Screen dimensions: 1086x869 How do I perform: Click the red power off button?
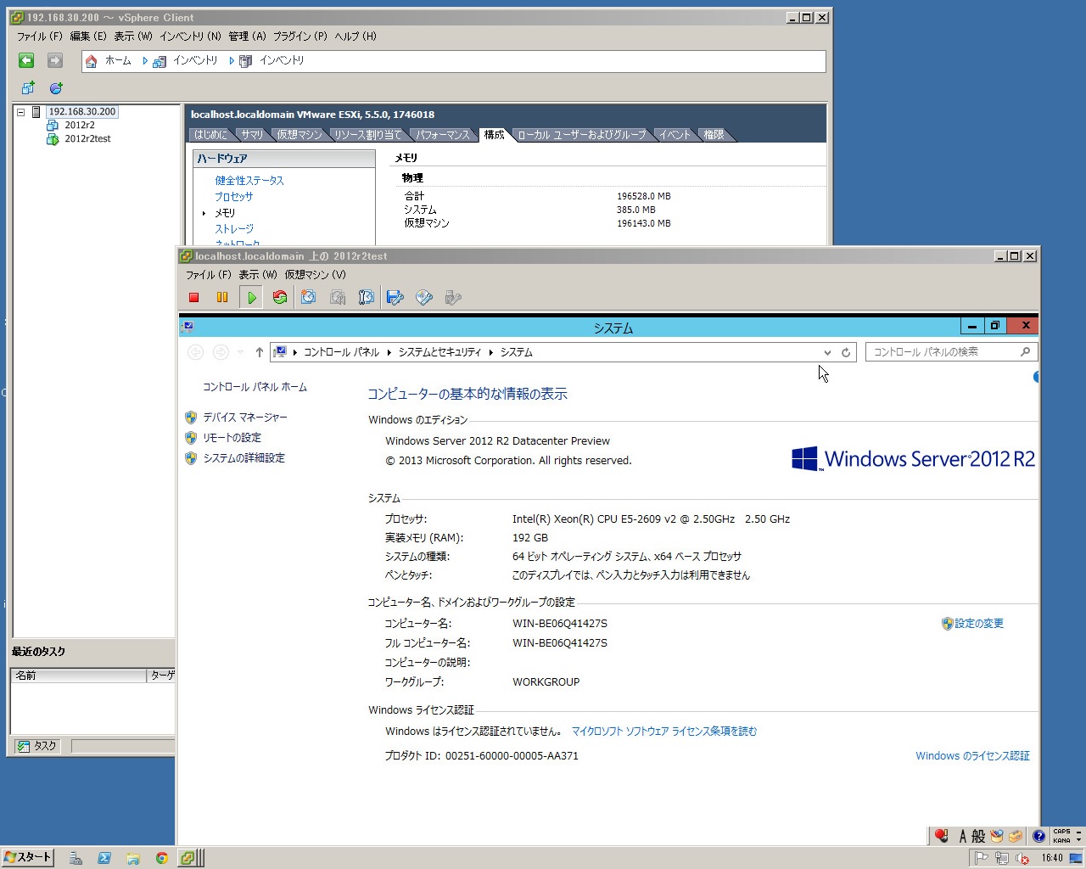(x=193, y=297)
